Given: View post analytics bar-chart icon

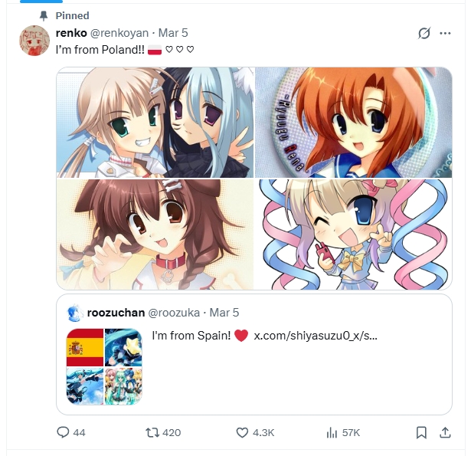Looking at the screenshot, I should click(x=332, y=432).
